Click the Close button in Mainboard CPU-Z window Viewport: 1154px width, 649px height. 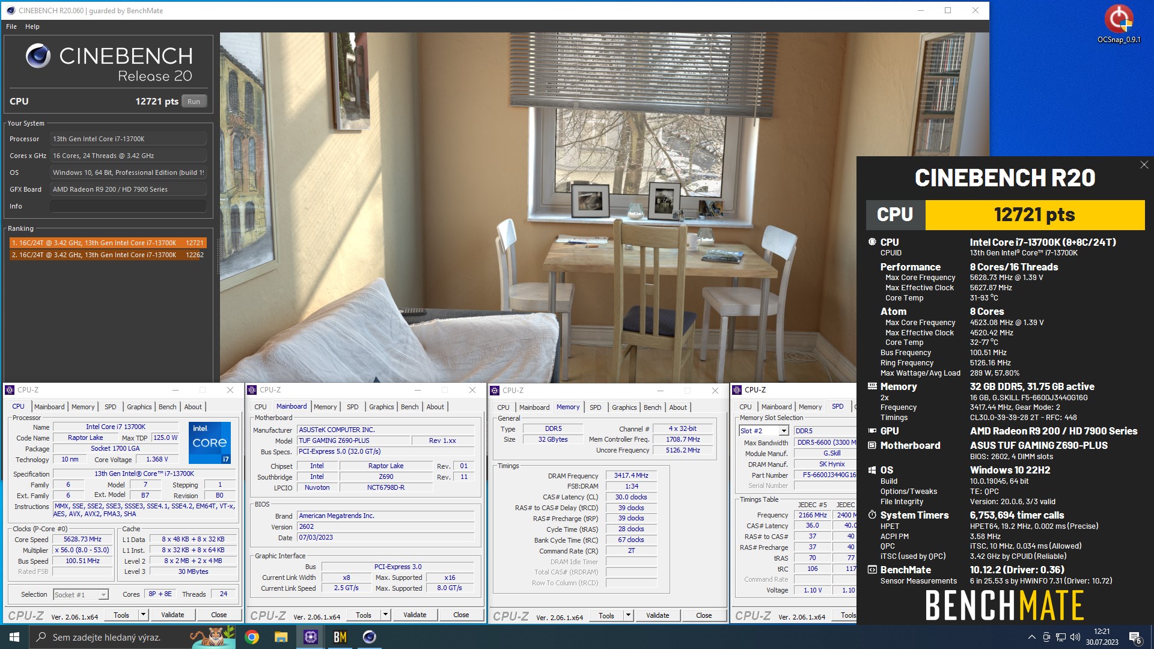tap(461, 615)
